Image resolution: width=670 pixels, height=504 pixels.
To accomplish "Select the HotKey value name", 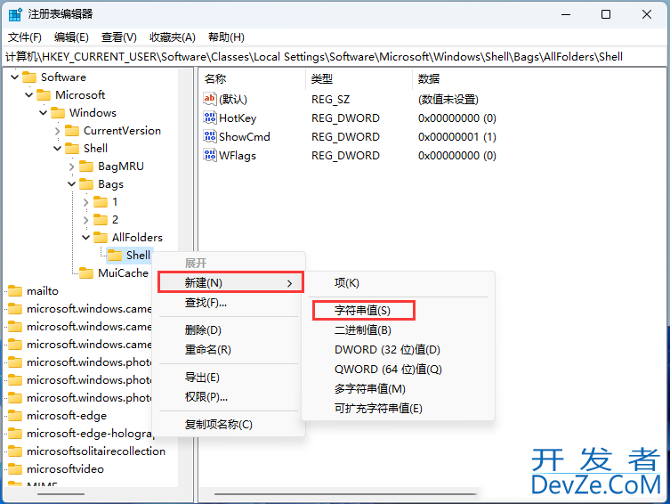I will [x=238, y=118].
